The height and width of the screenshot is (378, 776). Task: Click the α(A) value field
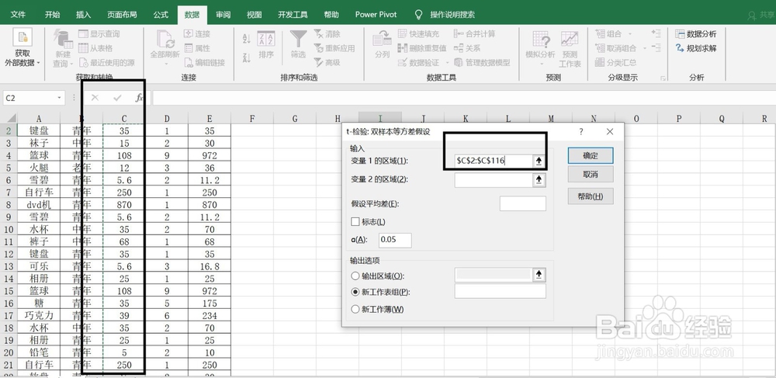click(x=395, y=240)
